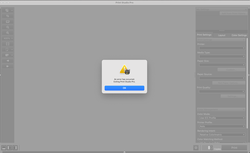The image size is (250, 153).
Task: Toggle the left panel layout view button
Action: point(9,148)
